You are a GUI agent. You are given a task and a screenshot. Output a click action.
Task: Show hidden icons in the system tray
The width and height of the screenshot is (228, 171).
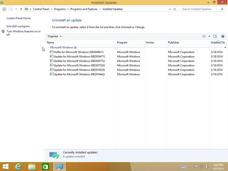[x=190, y=166]
